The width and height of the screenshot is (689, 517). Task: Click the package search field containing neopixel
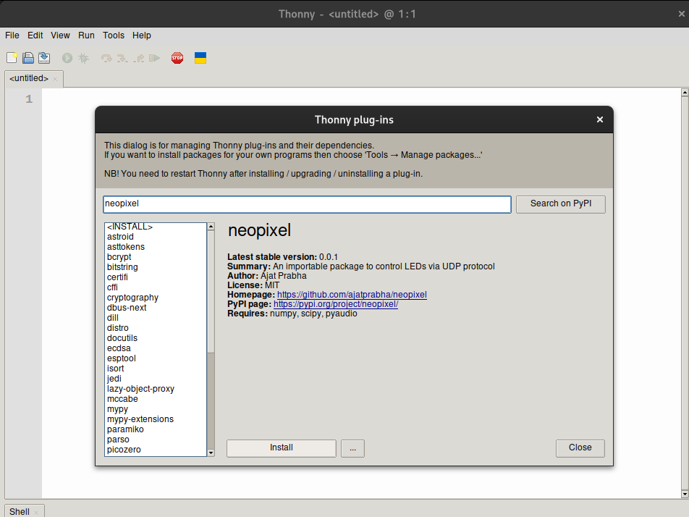(x=307, y=204)
